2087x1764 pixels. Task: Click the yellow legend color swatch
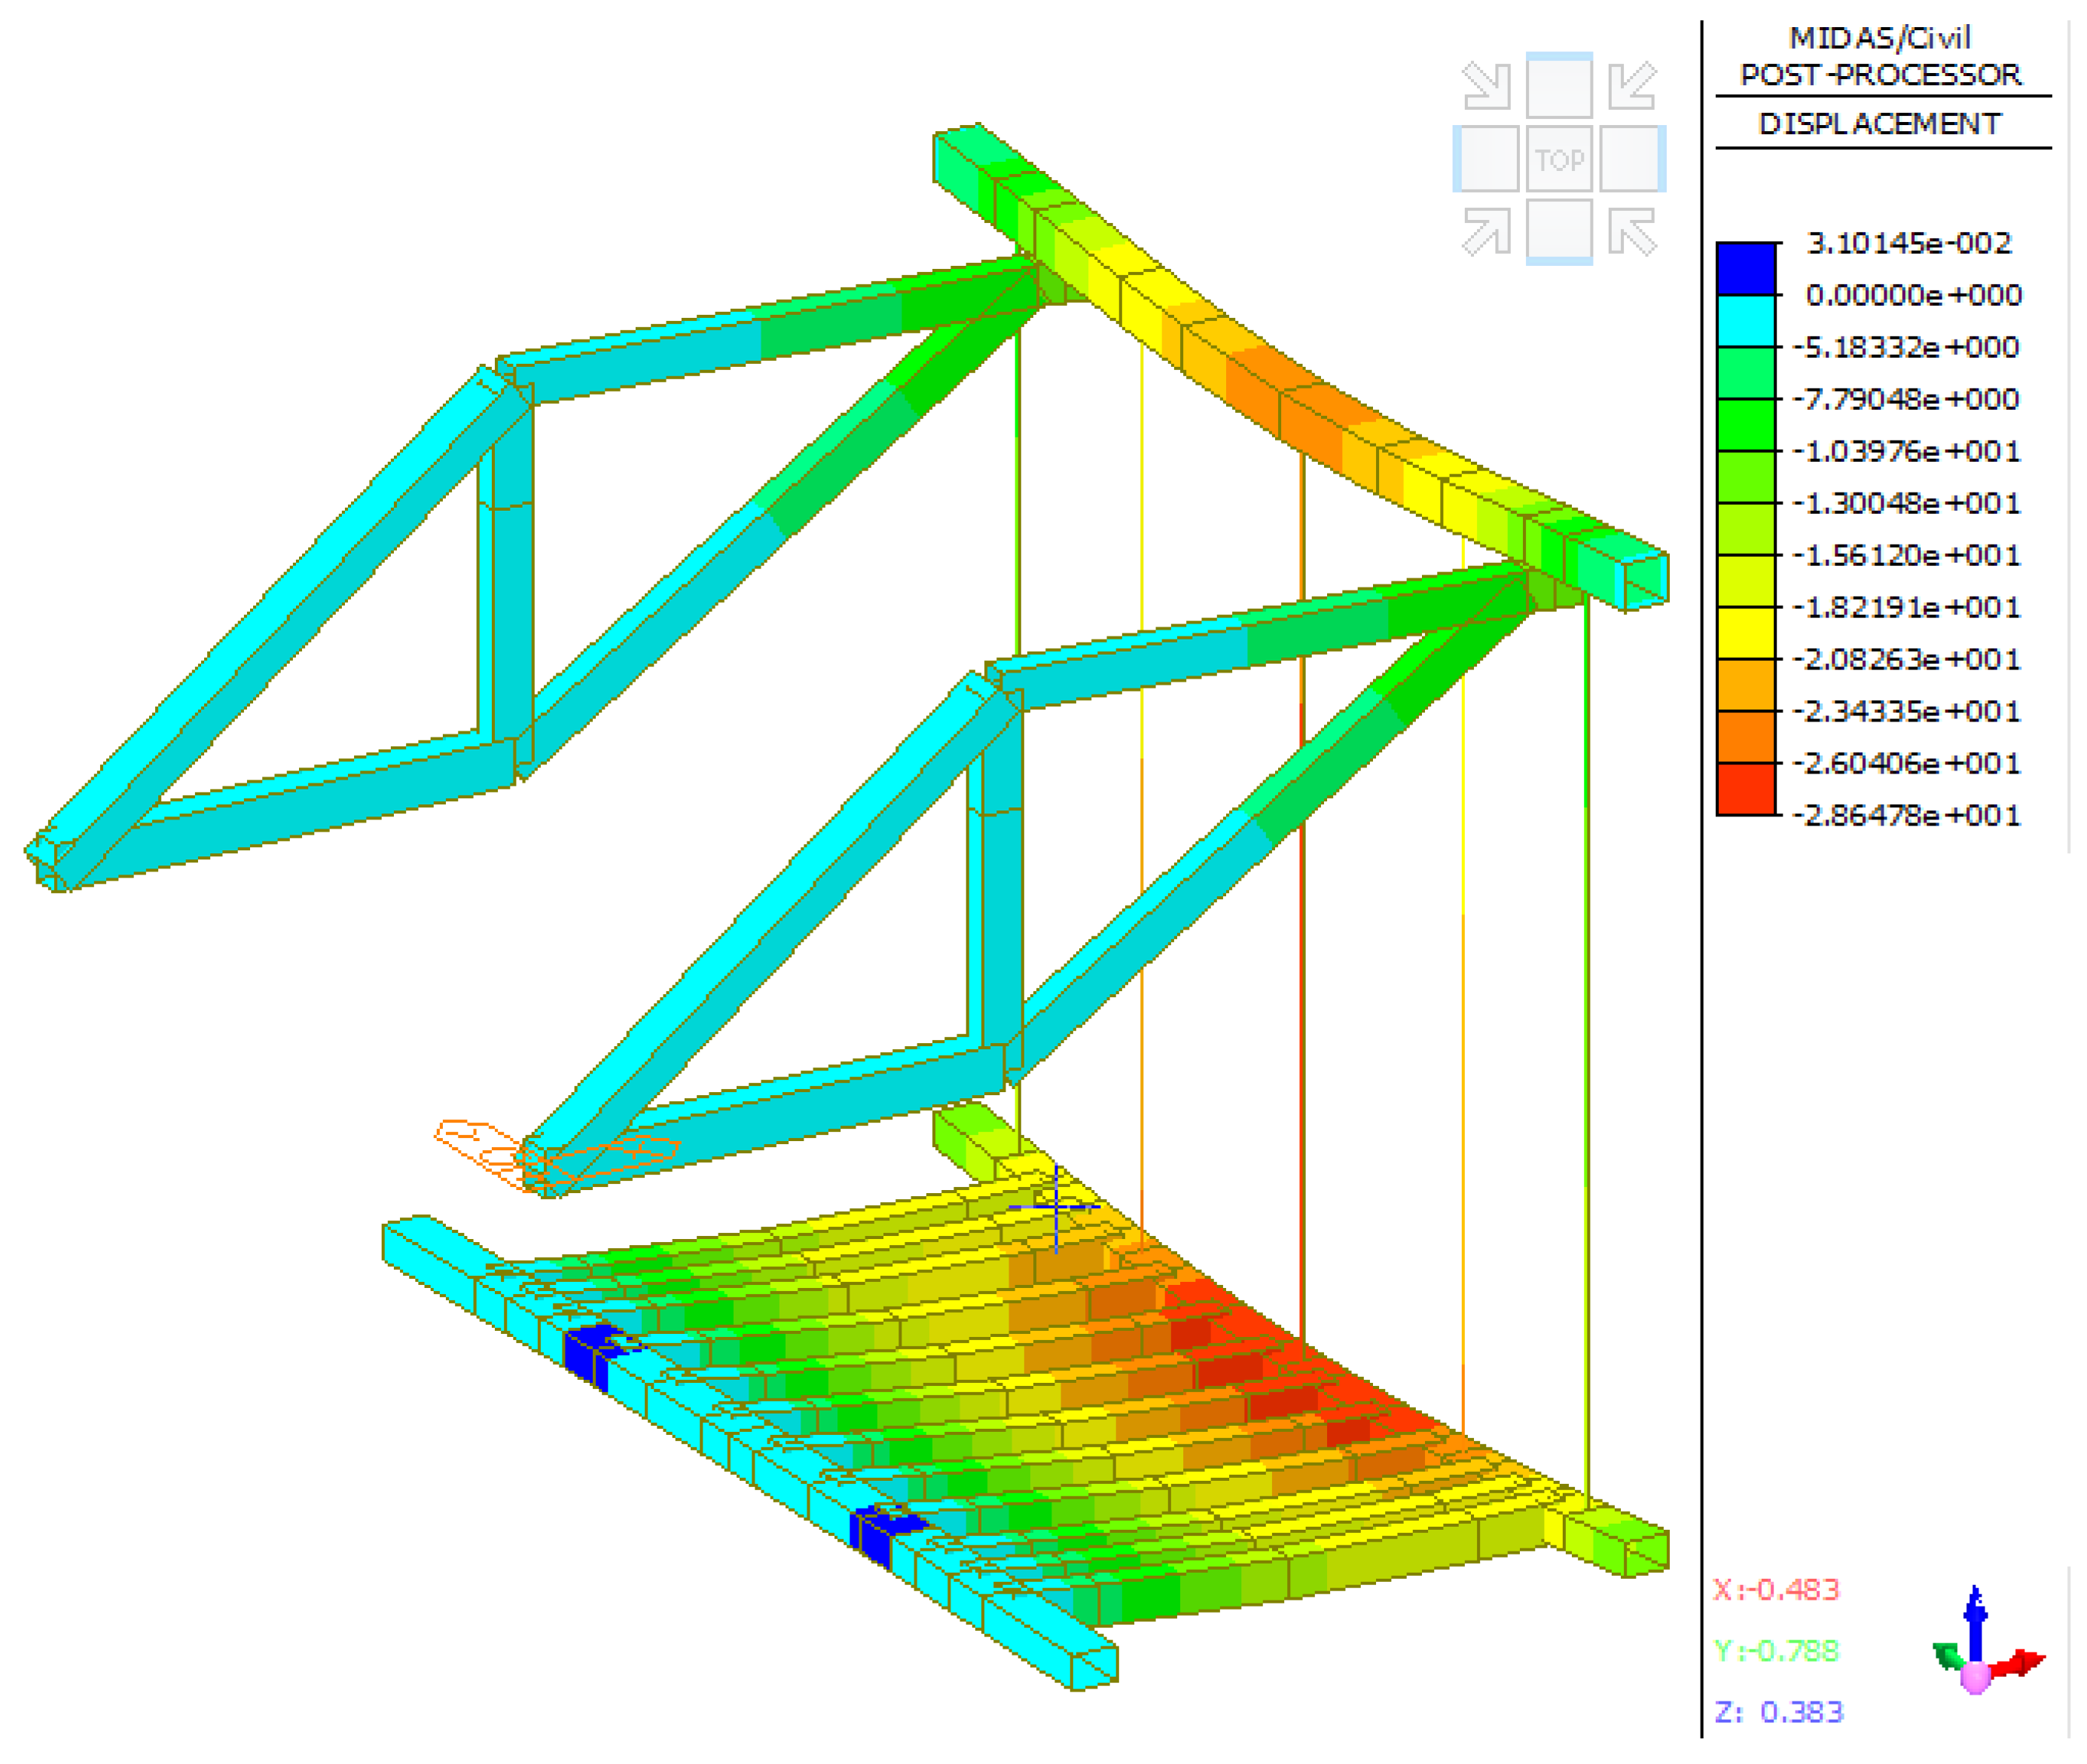click(1745, 633)
